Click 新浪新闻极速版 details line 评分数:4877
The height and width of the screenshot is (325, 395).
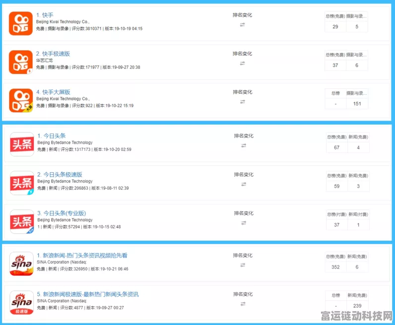(80, 308)
